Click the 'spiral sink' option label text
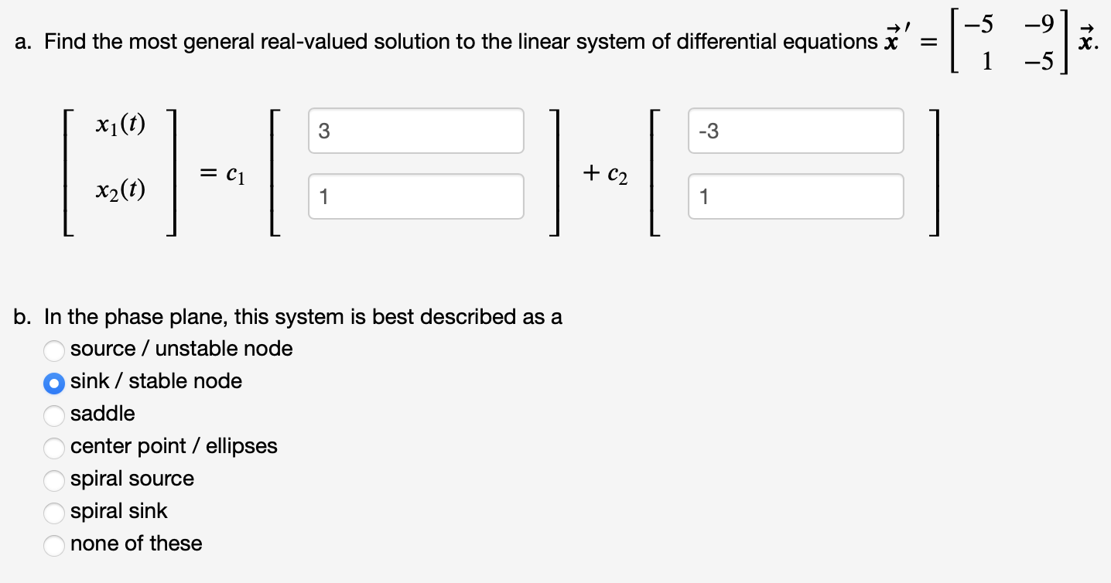The image size is (1111, 583). [x=118, y=511]
